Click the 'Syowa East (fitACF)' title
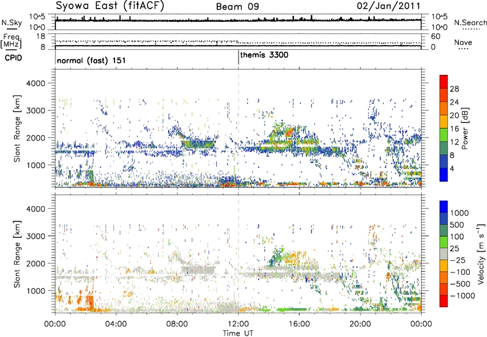The width and height of the screenshot is (487, 337). (x=110, y=6)
